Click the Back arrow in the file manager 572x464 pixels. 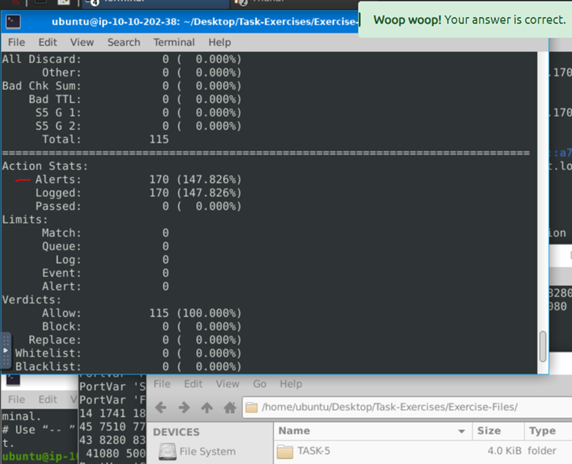[161, 408]
